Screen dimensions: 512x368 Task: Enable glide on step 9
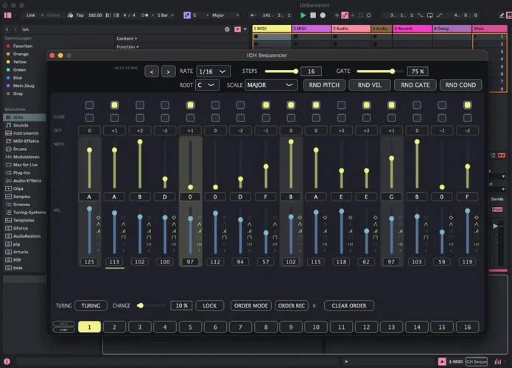pos(290,118)
